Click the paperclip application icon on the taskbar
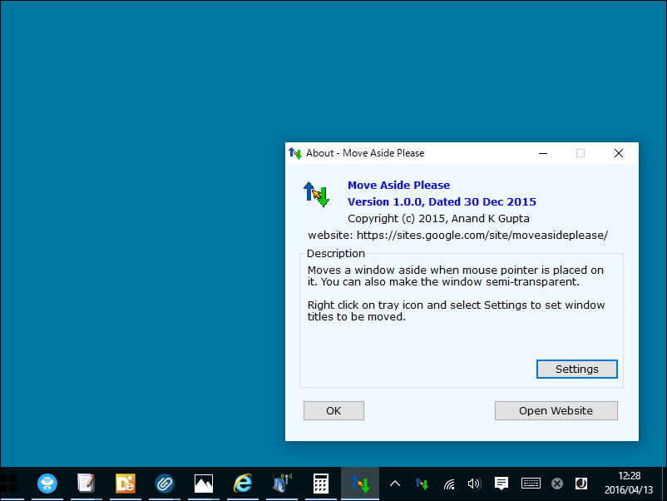This screenshot has height=501, width=667. click(x=163, y=484)
